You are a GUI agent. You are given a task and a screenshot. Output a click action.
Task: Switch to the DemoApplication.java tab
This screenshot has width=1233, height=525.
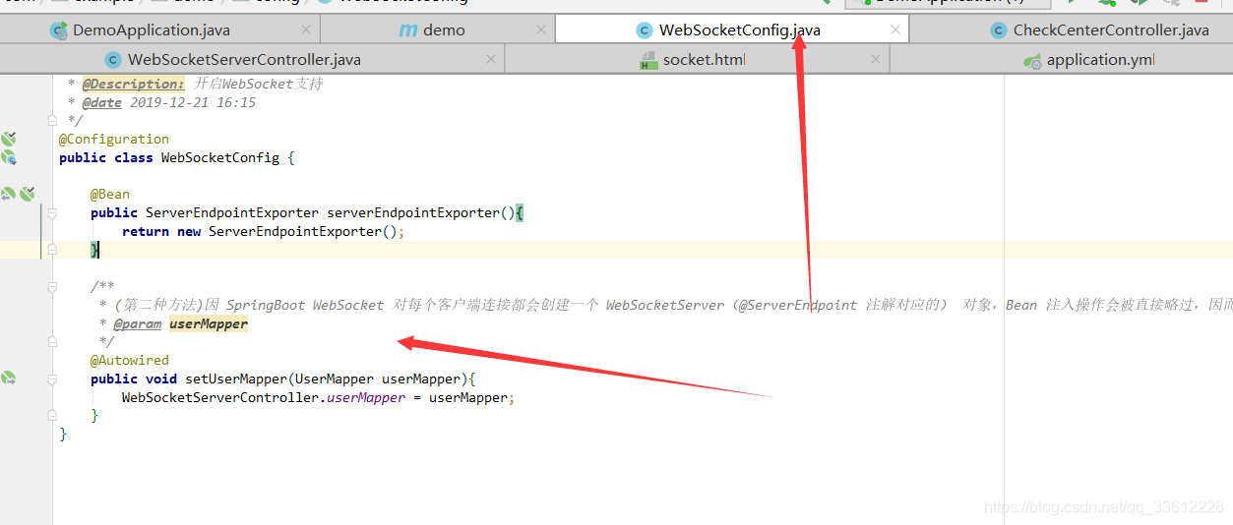coord(151,30)
